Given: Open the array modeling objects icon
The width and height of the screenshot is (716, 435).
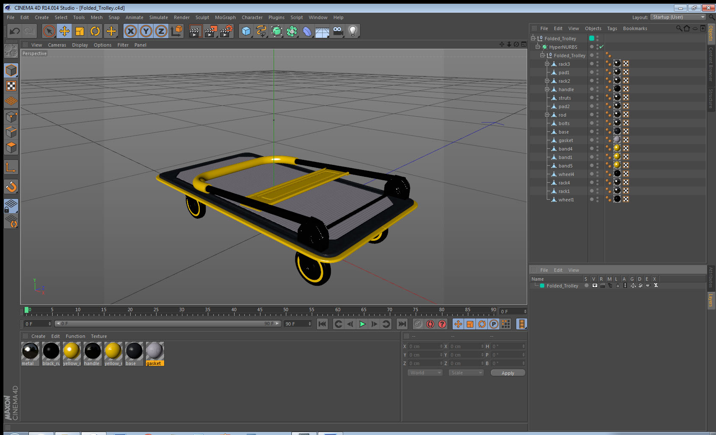Looking at the screenshot, I should [x=292, y=31].
